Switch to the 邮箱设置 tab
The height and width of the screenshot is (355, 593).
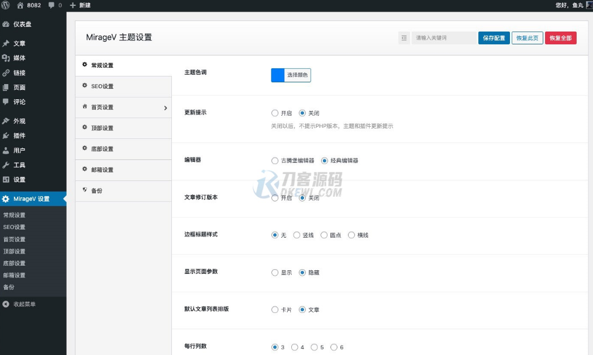point(123,170)
